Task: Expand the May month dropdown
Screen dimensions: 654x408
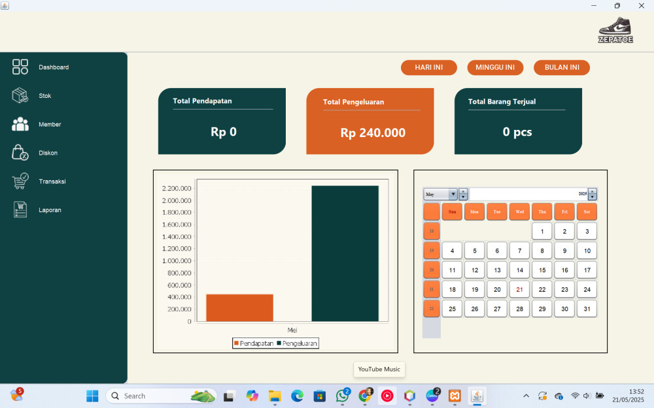Action: [x=453, y=195]
